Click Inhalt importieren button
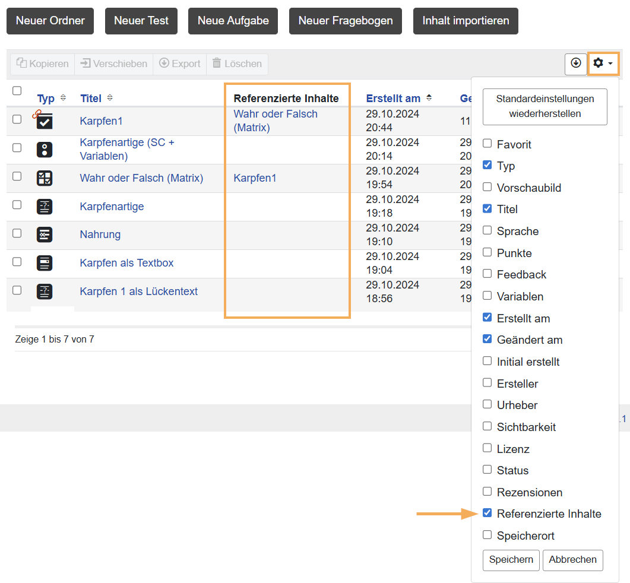The height and width of the screenshot is (583, 630). (466, 21)
